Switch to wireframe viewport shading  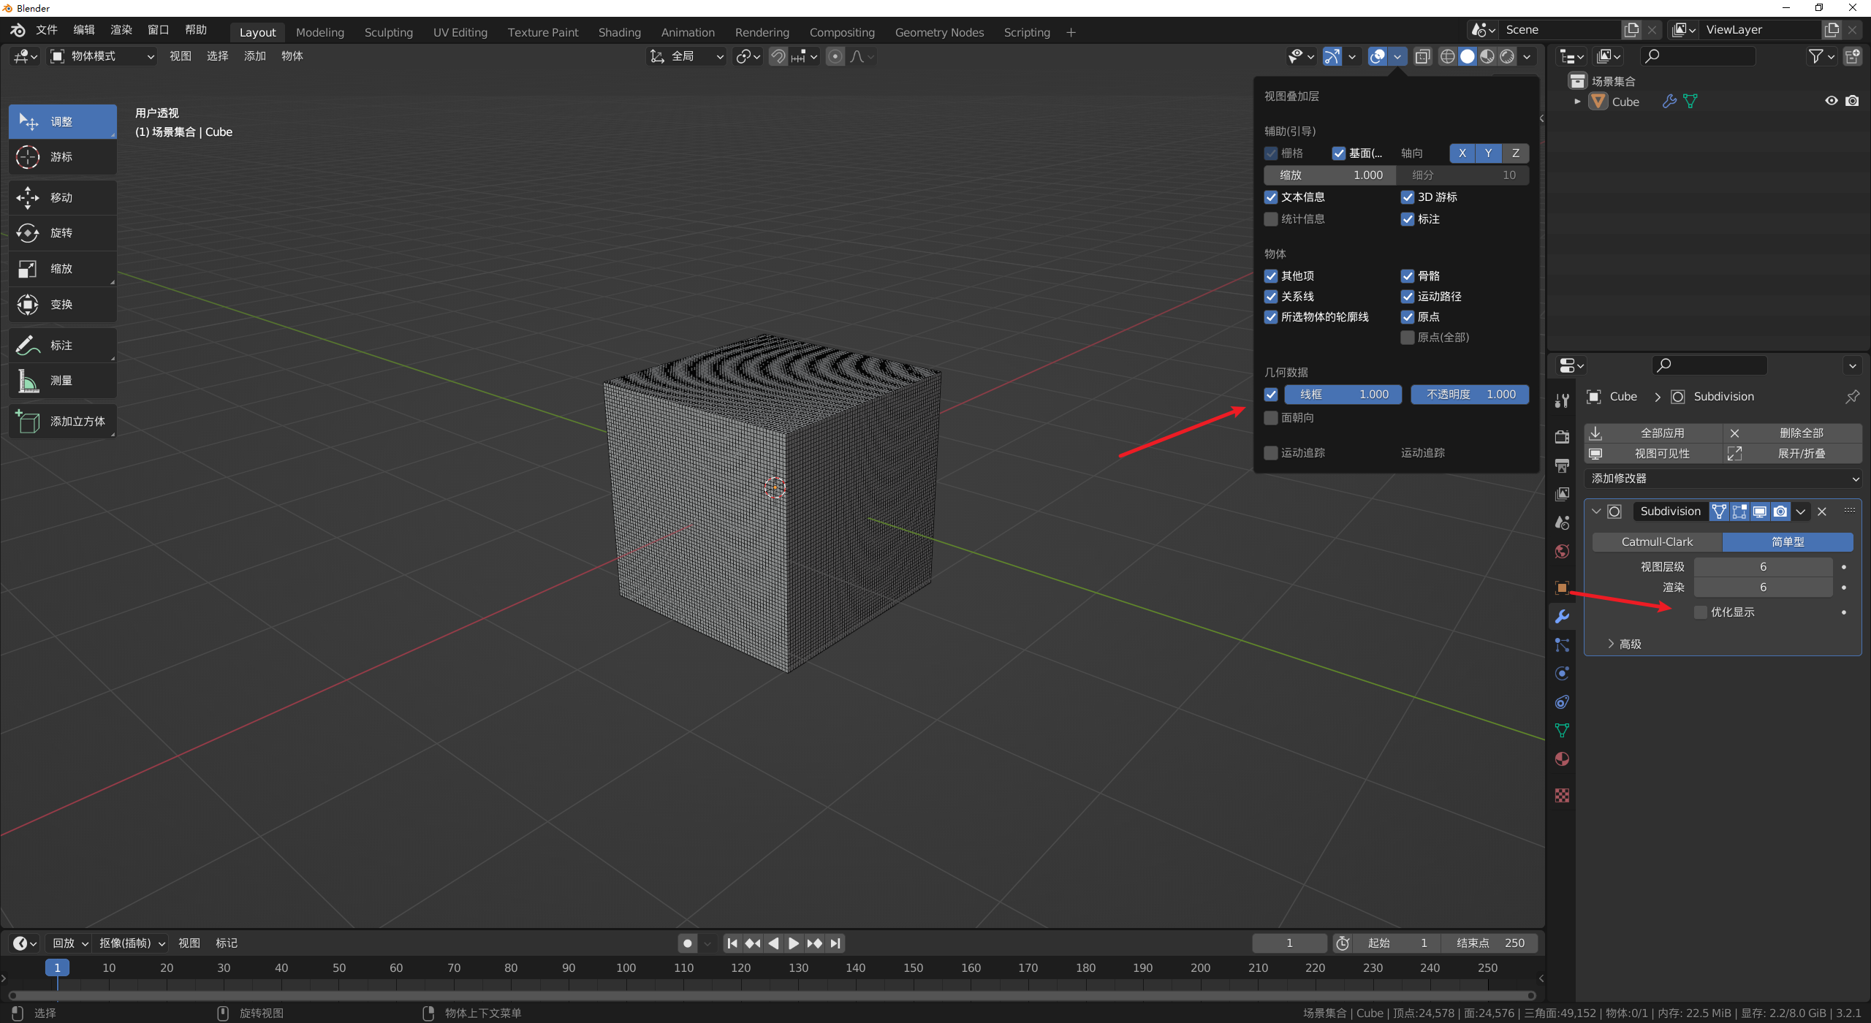1447,56
